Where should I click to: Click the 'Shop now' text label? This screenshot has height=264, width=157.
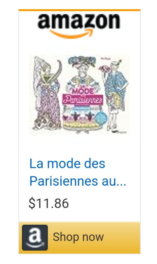pos(78,237)
